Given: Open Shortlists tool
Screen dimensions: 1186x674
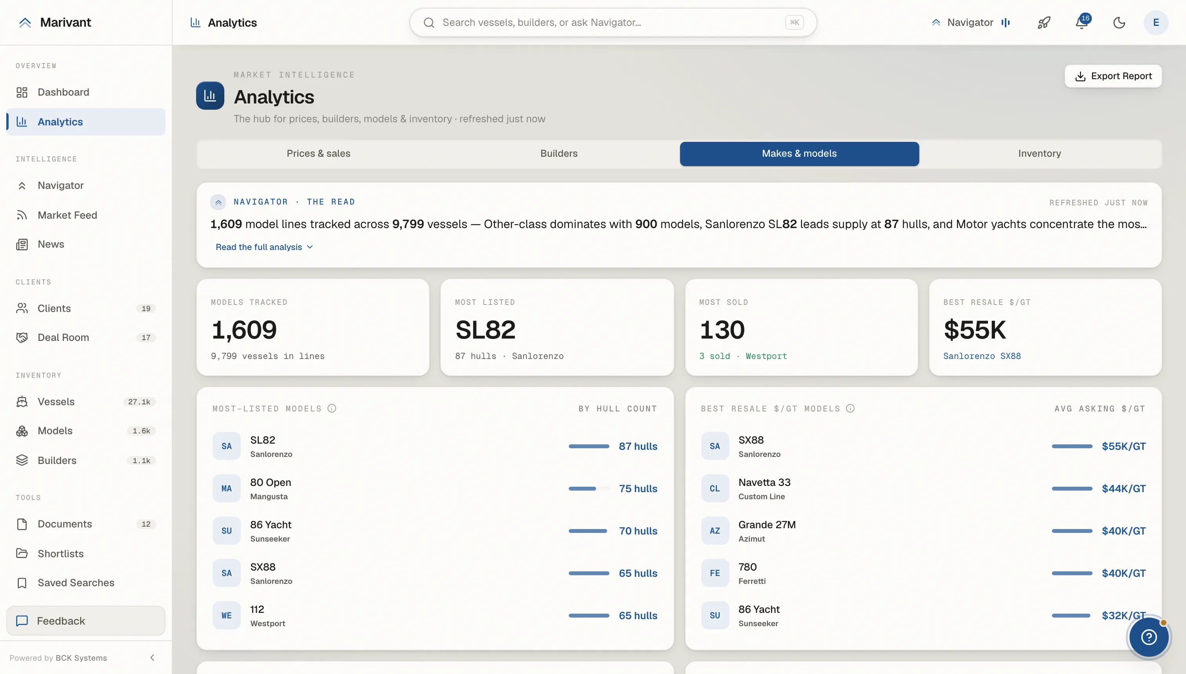Looking at the screenshot, I should coord(86,553).
